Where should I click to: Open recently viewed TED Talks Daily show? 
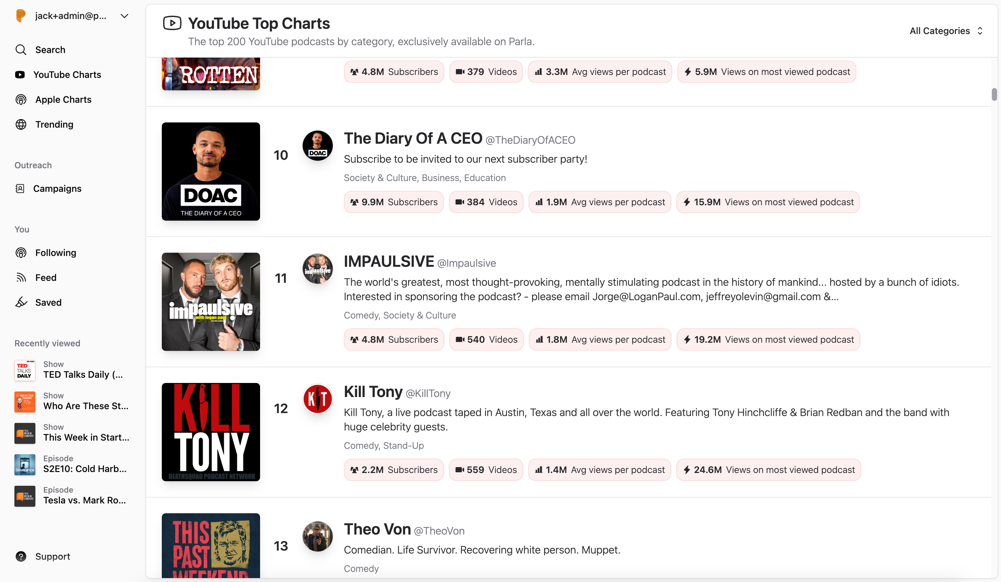73,371
